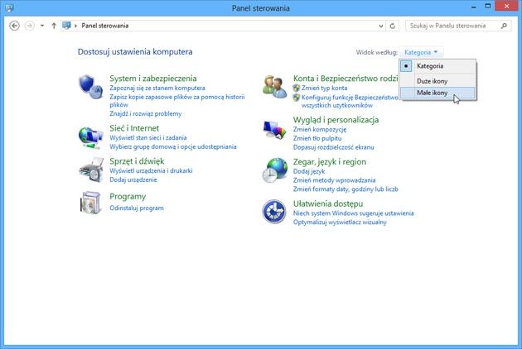Click Zmień formaty daty, godziny lub liczb
Screen dimensions: 522x349
(x=346, y=189)
